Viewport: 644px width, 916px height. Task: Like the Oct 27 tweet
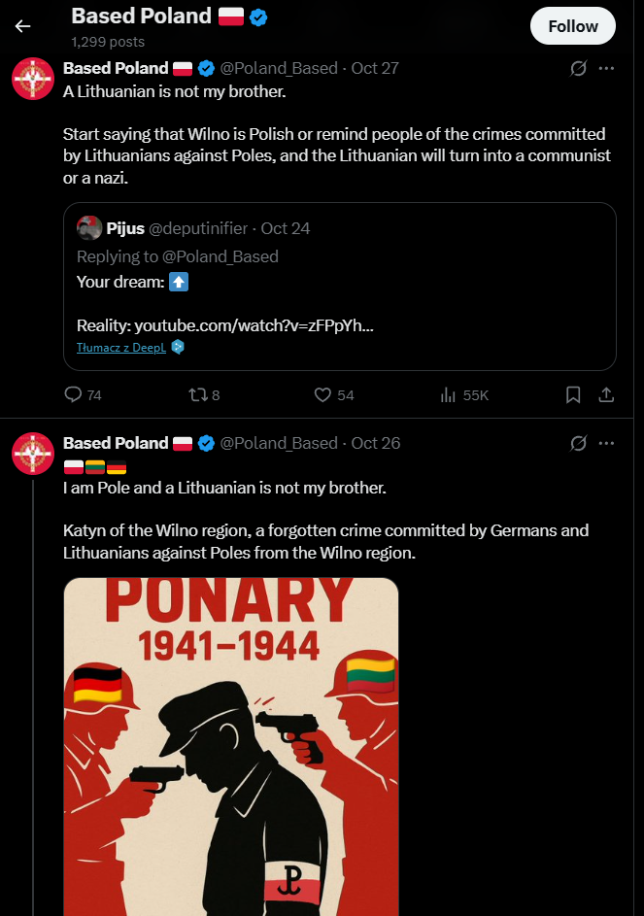click(x=323, y=395)
